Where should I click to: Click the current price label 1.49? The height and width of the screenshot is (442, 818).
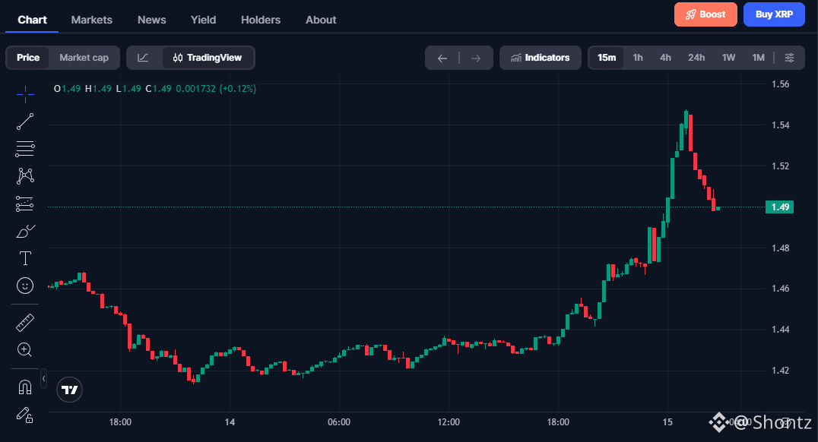coord(780,207)
